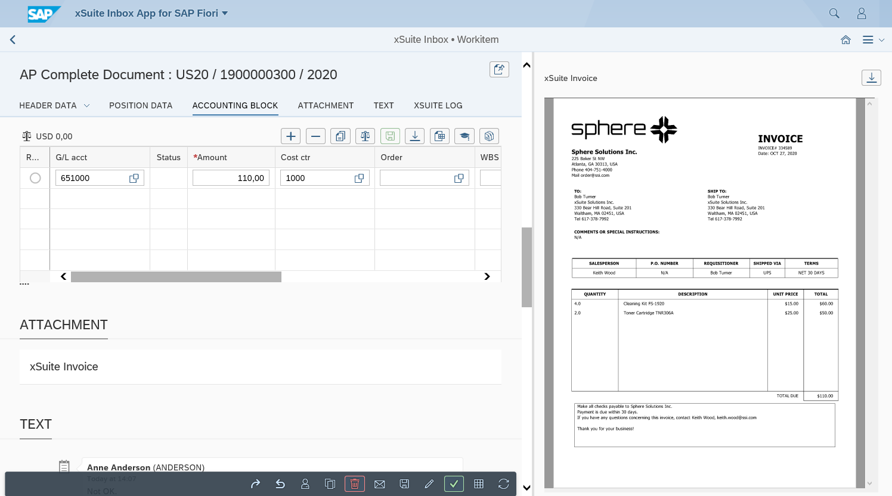This screenshot has width=892, height=496.
Task: Click the refresh icon in footer toolbar
Action: 503,484
